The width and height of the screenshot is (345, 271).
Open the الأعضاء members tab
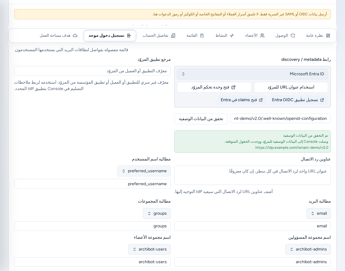[255, 36]
